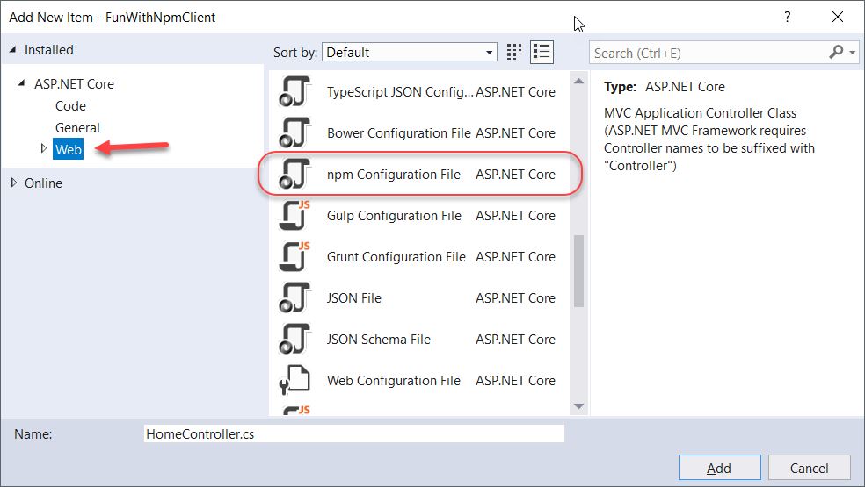Click the Add button
Screen dimensions: 865x487
[x=719, y=468]
